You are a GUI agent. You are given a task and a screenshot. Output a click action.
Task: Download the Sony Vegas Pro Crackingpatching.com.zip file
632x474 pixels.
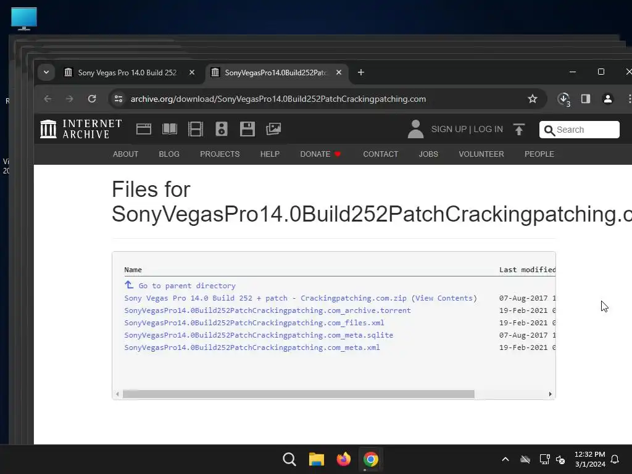265,298
